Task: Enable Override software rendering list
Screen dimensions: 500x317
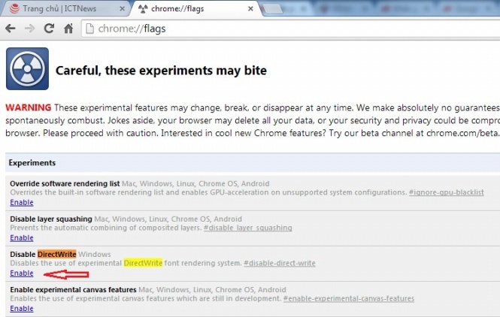Action: (21, 203)
